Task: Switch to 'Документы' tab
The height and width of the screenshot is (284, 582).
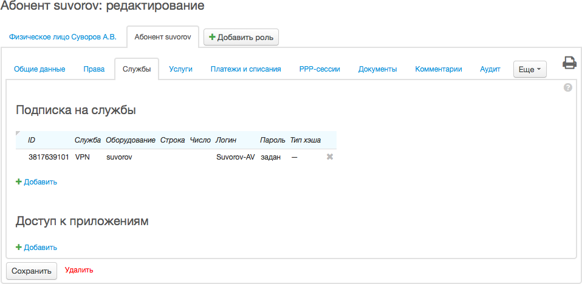Action: tap(377, 69)
